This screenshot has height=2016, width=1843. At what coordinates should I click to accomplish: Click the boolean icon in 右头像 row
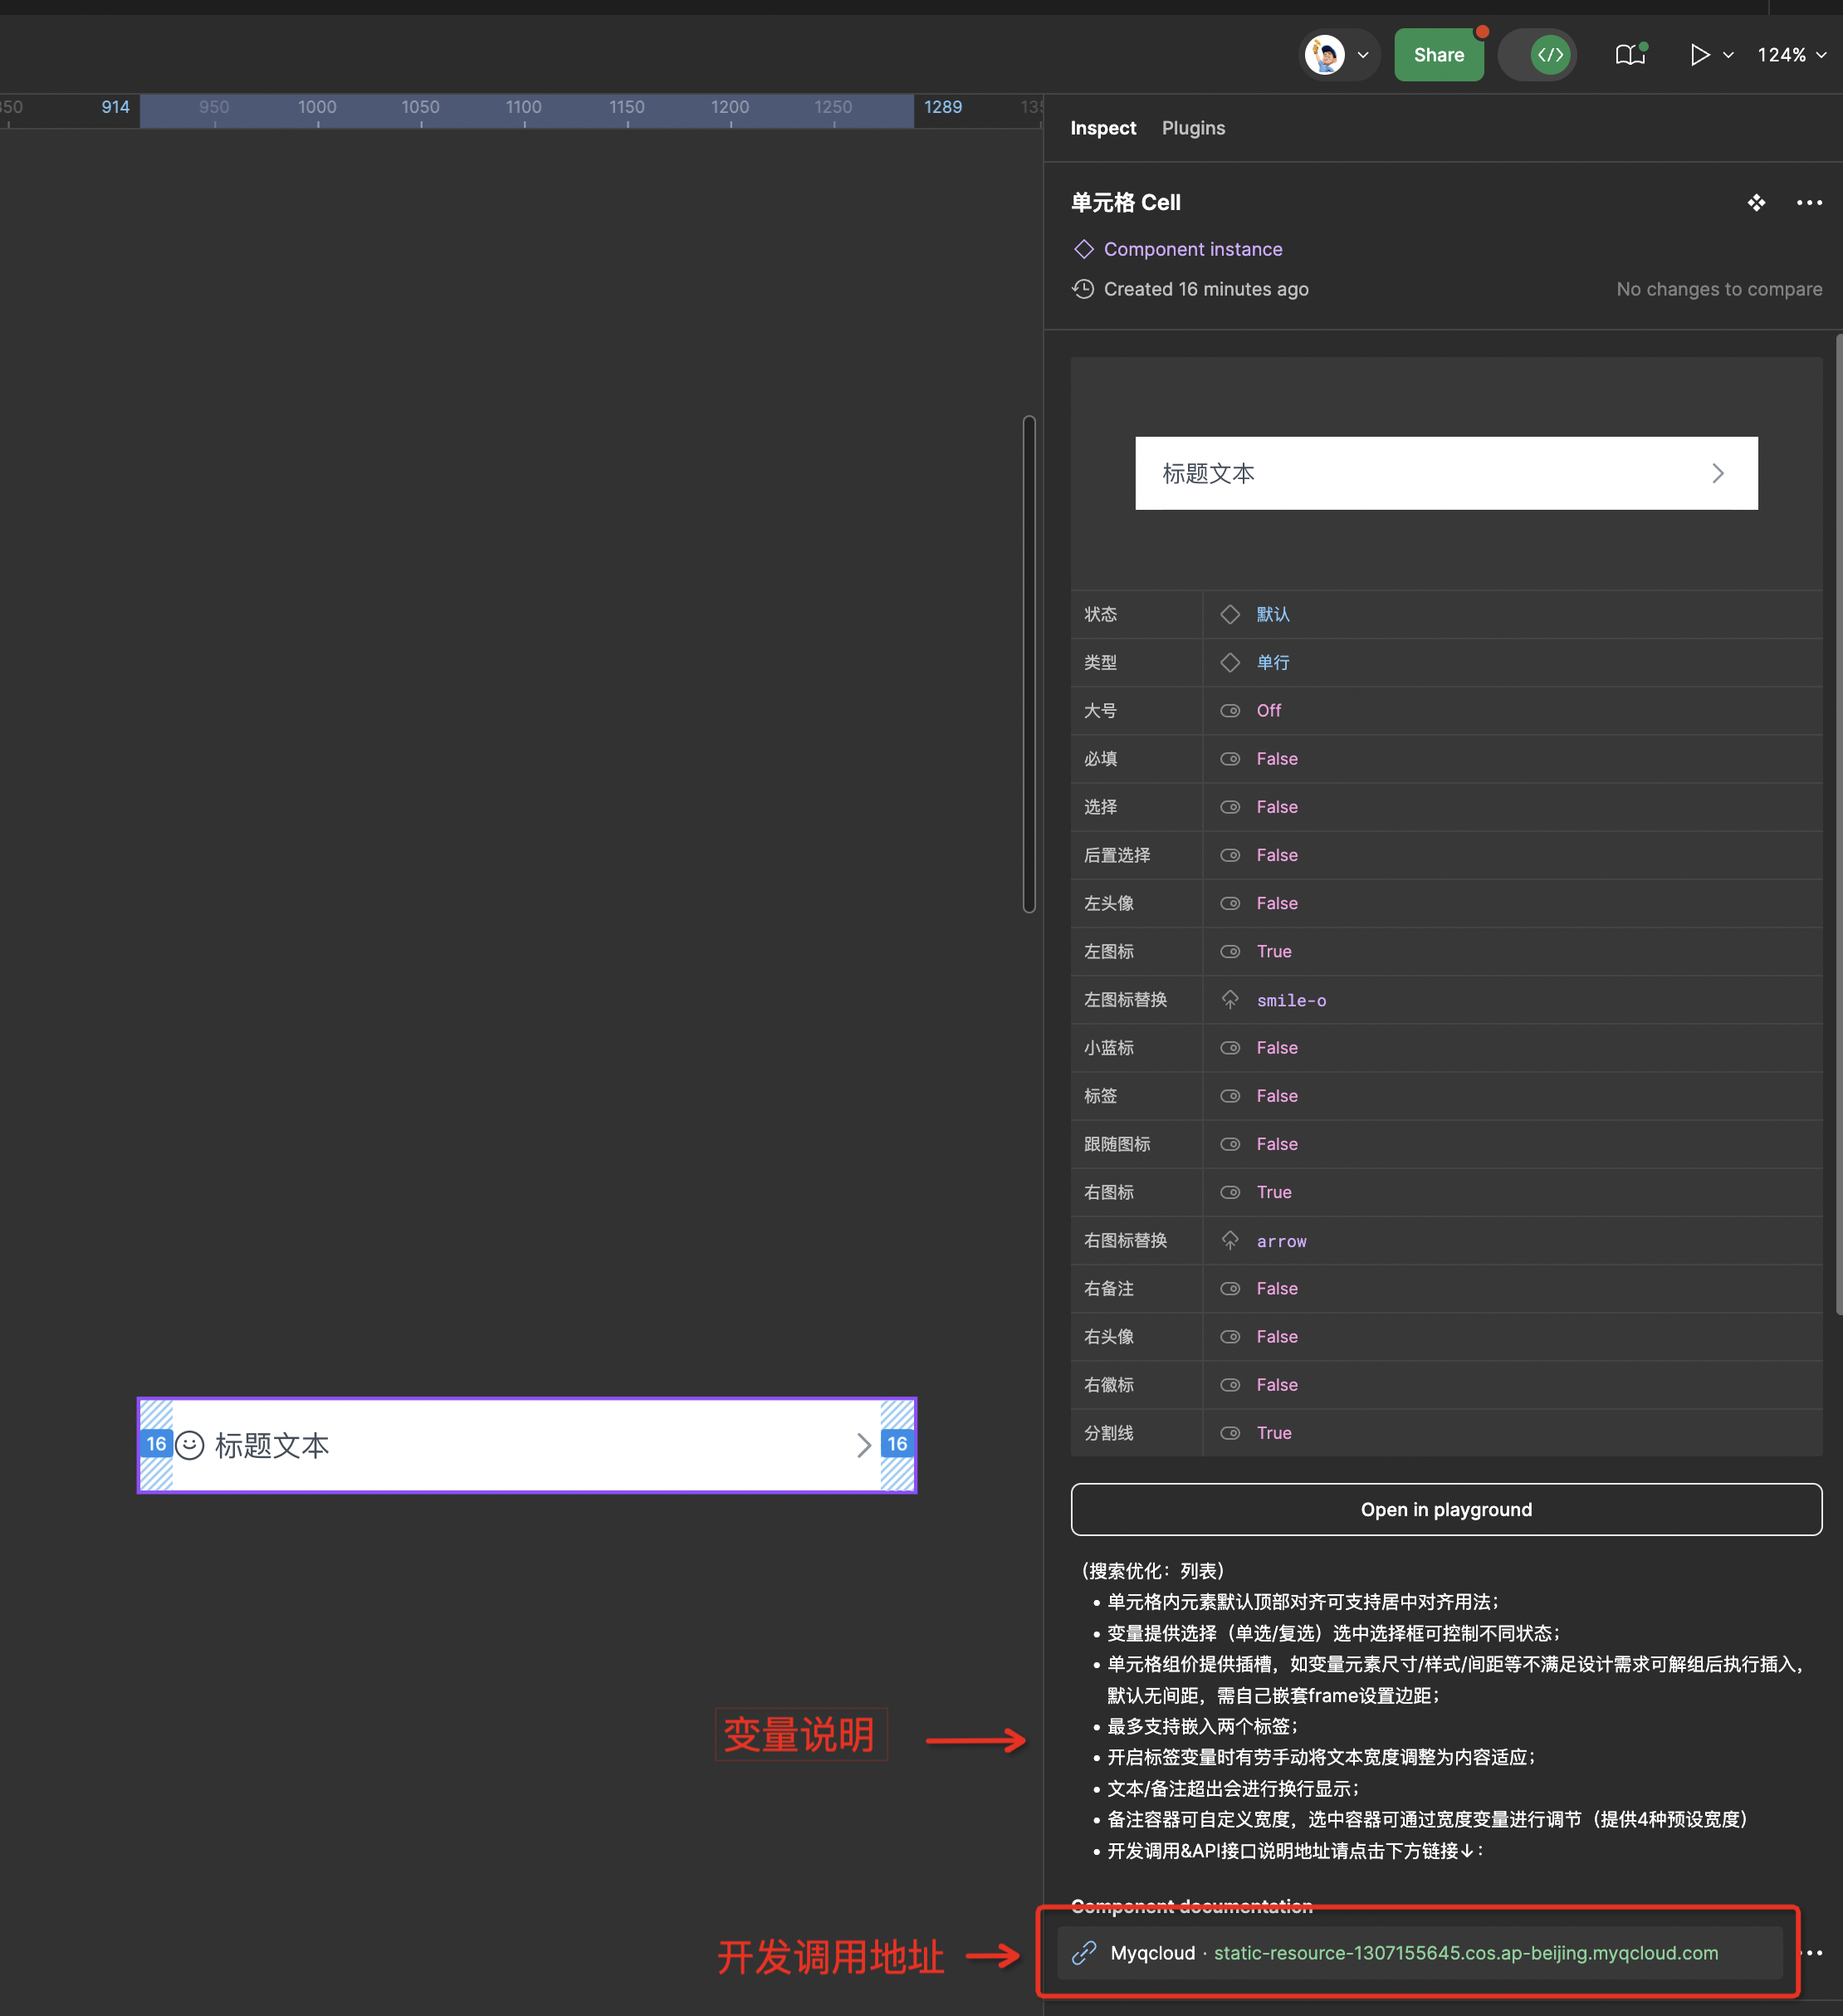[x=1230, y=1336]
